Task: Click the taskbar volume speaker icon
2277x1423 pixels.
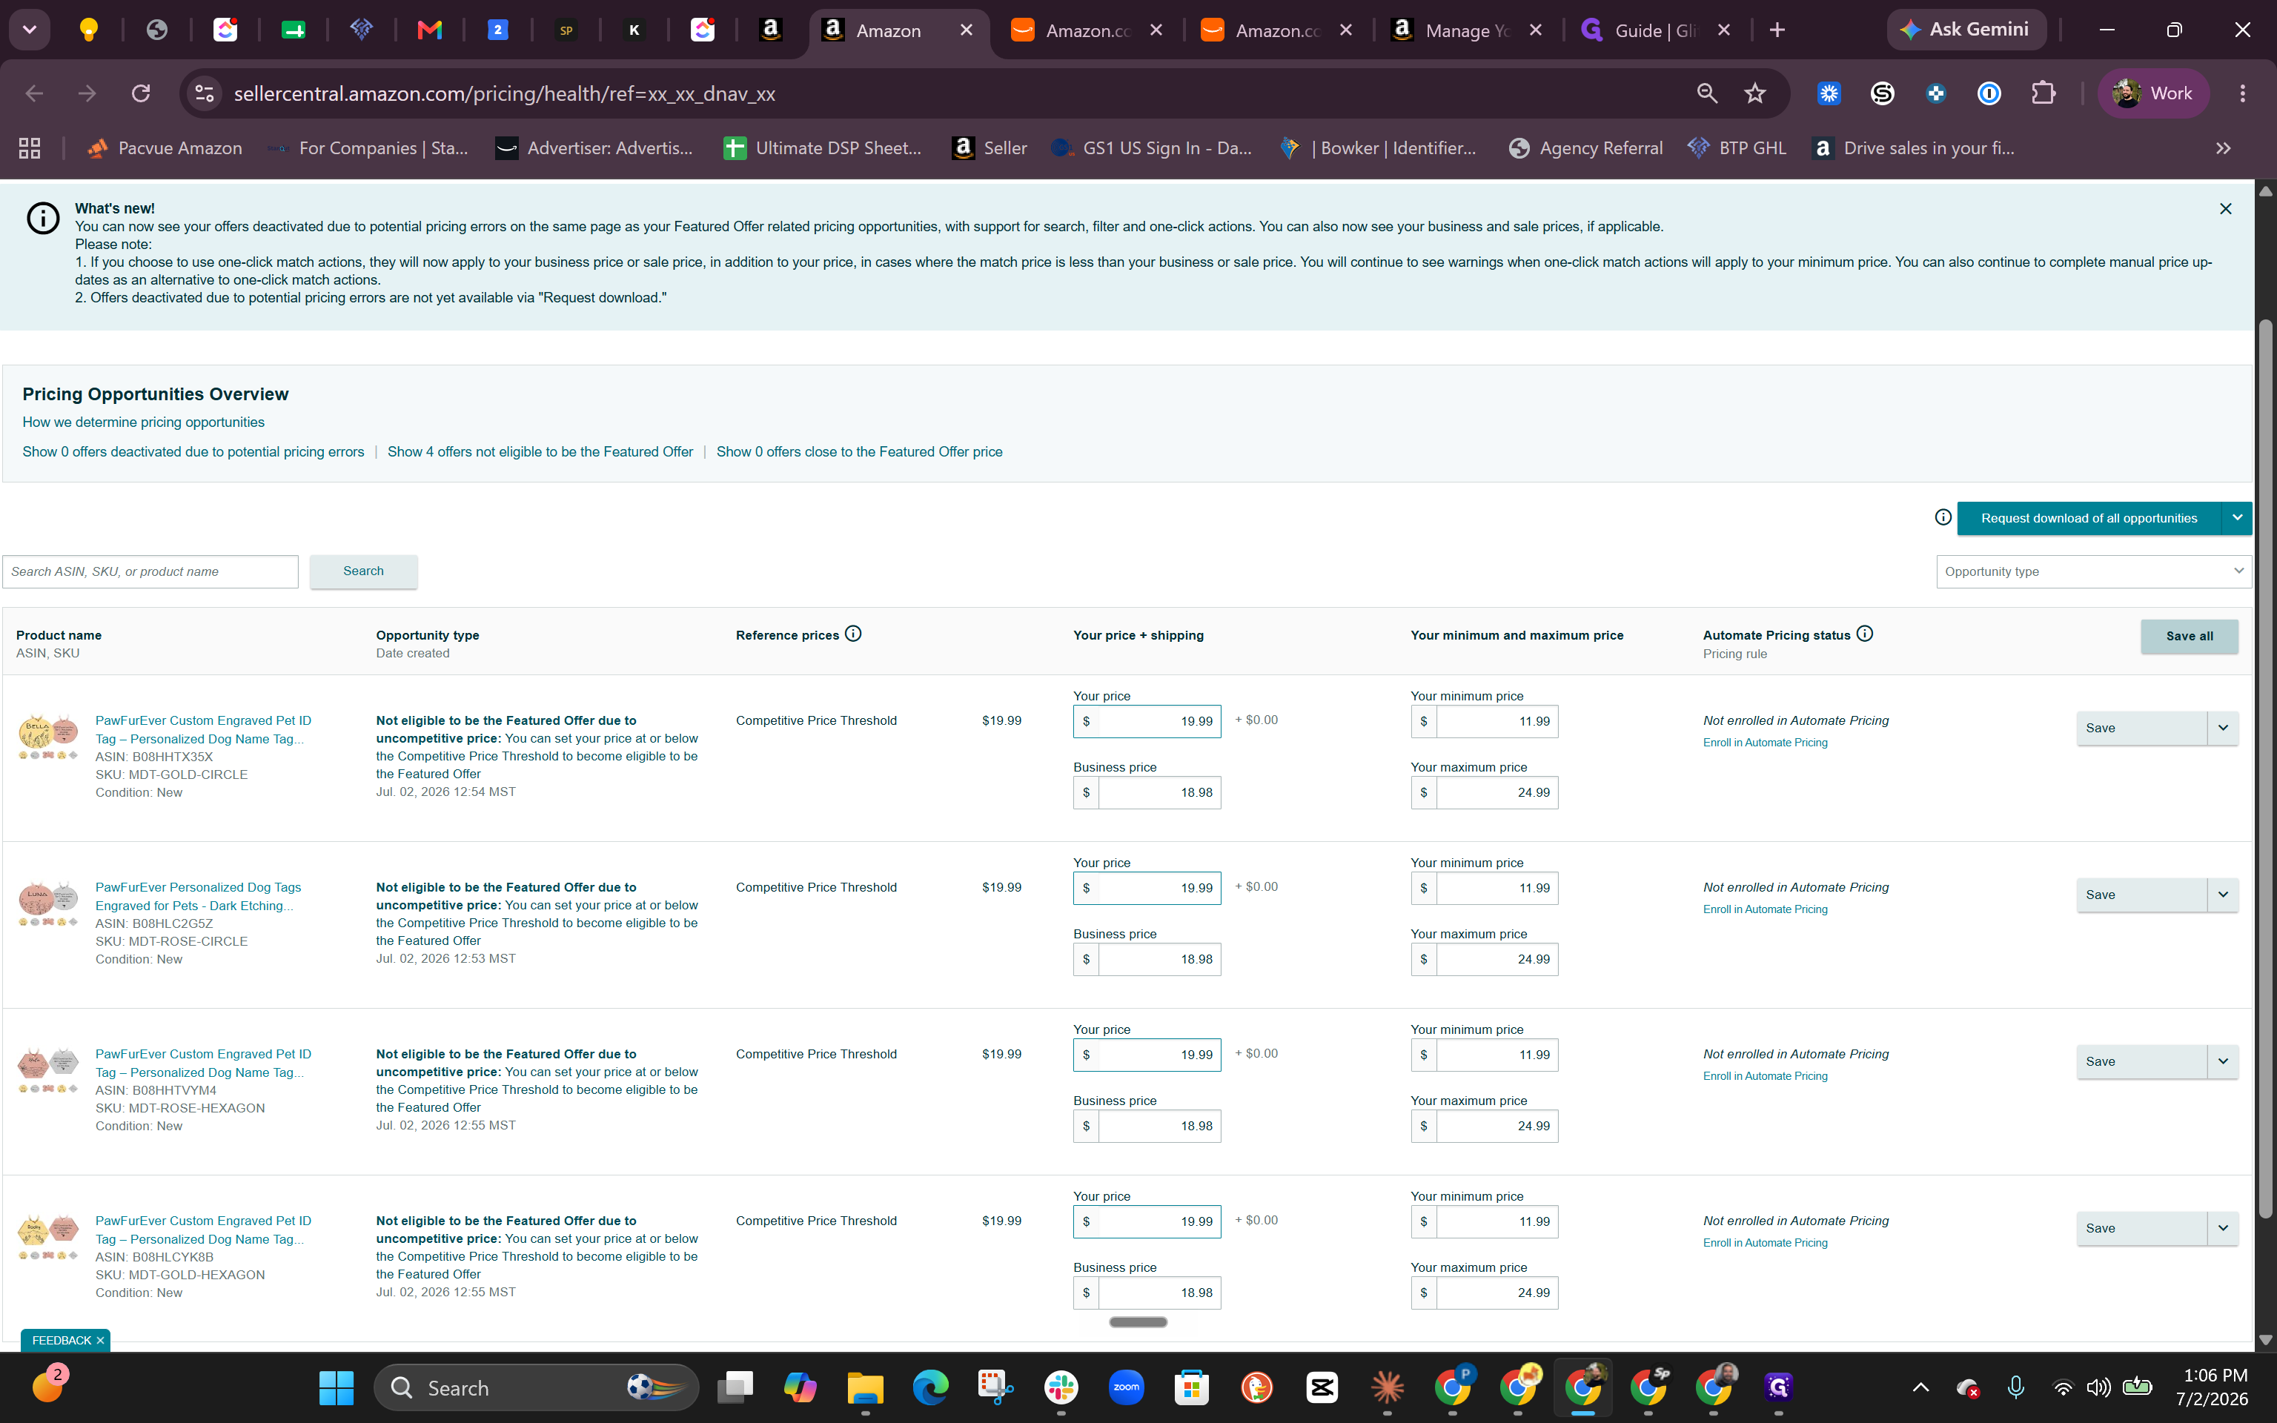Action: click(x=2098, y=1387)
